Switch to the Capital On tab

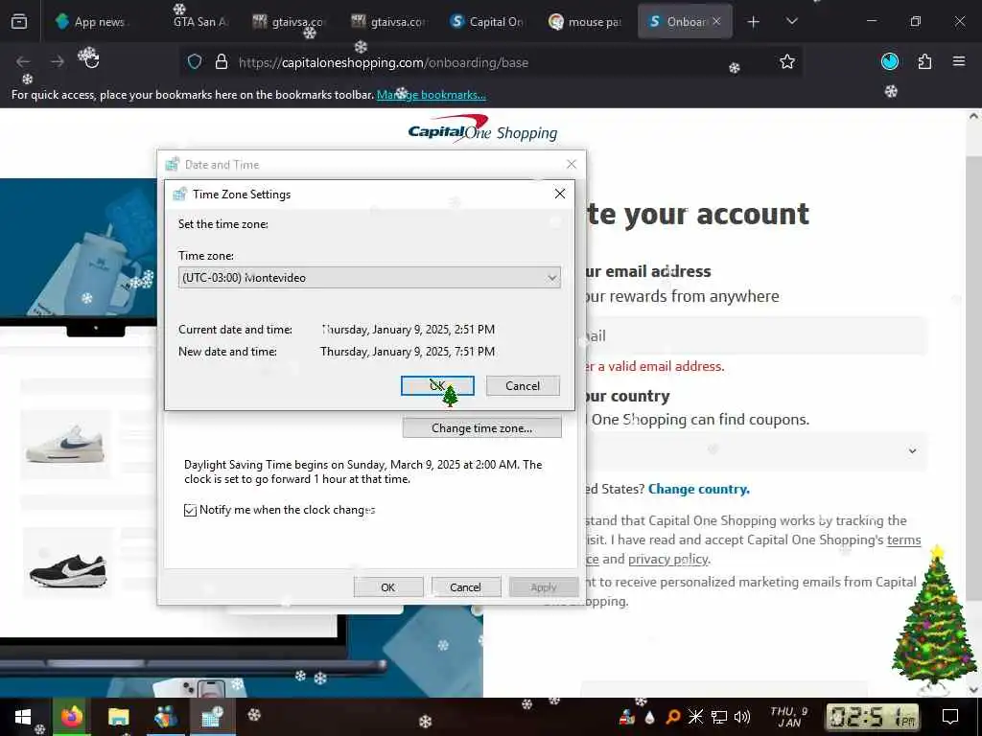coord(488,21)
